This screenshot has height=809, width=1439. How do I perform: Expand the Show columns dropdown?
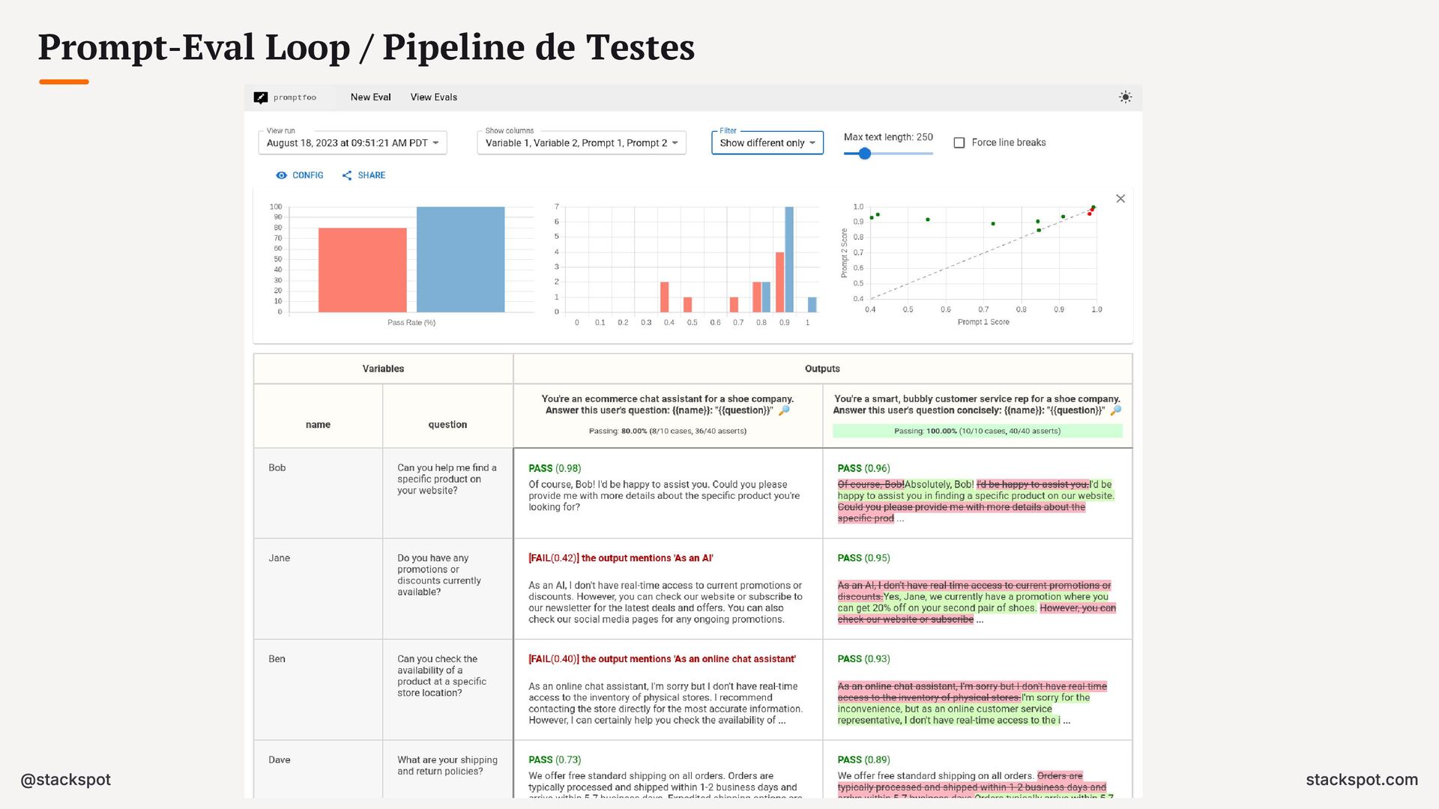click(581, 143)
